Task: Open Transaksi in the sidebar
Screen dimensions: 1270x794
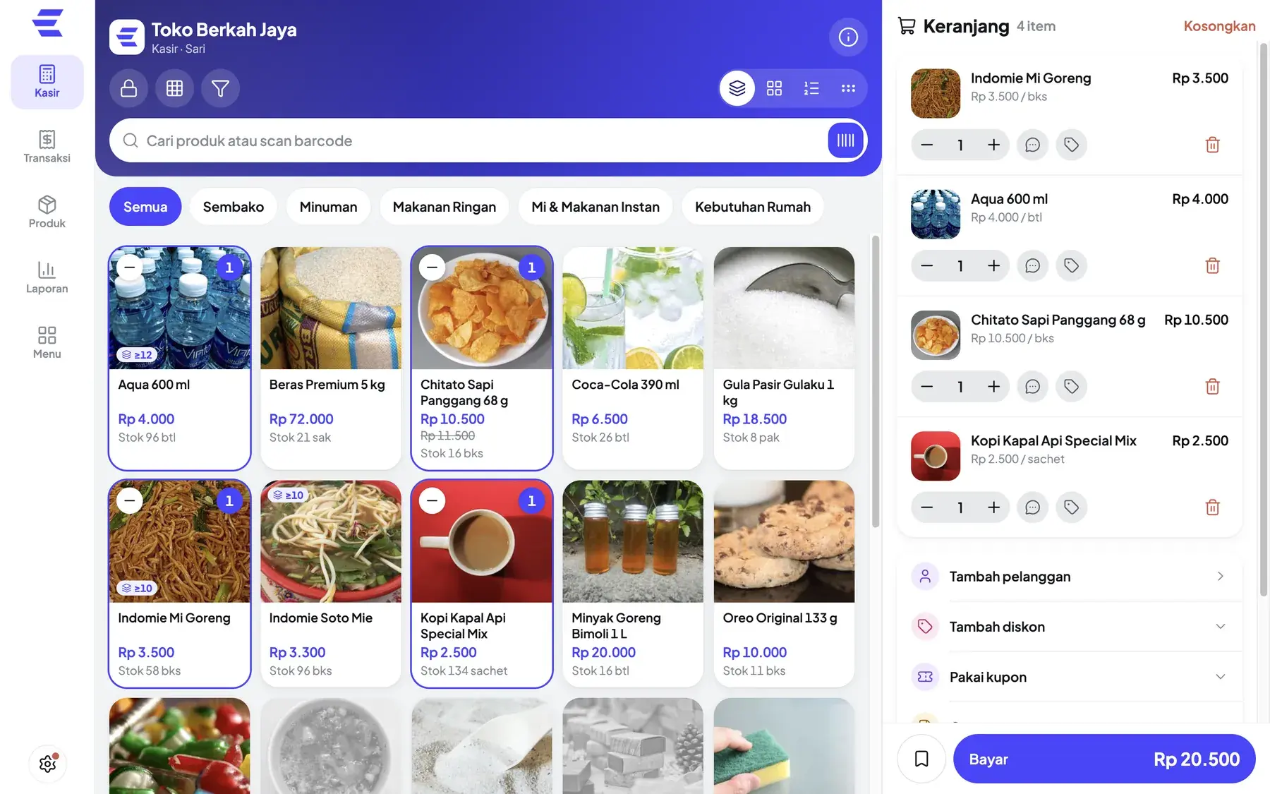Action: pos(47,147)
